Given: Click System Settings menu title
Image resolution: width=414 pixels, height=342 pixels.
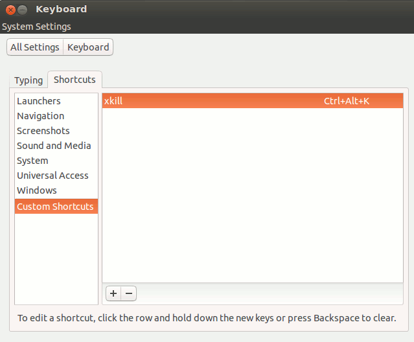Looking at the screenshot, I should click(x=36, y=27).
